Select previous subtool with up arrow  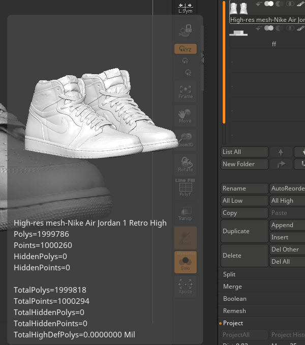(x=281, y=152)
